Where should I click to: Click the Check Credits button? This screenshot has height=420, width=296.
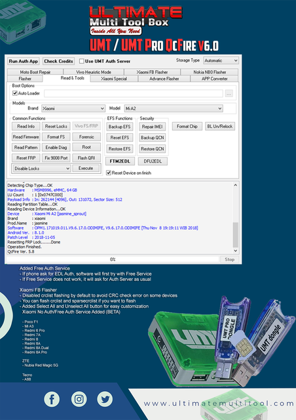(58, 61)
